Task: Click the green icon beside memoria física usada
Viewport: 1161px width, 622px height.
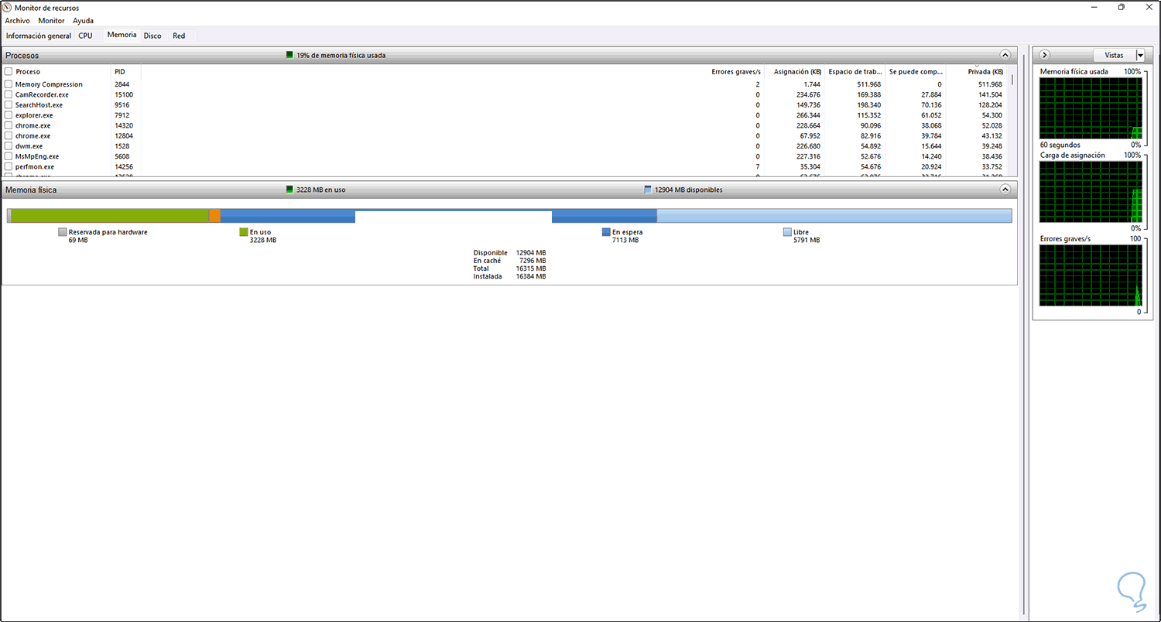Action: click(289, 56)
